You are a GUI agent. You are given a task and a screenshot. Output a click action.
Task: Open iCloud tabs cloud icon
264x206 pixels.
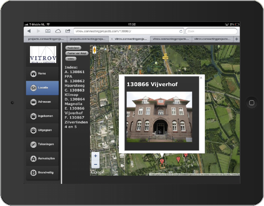coord(58,31)
